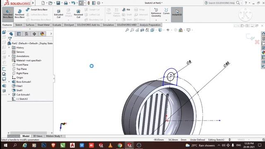Screen dimensions: 265x149
Task: Open the SOLIDWORKS Add-Ins tab
Action: point(88,25)
